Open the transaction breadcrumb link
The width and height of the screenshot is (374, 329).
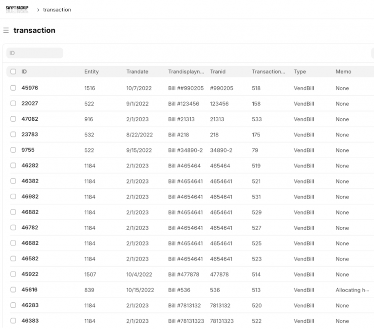click(57, 10)
